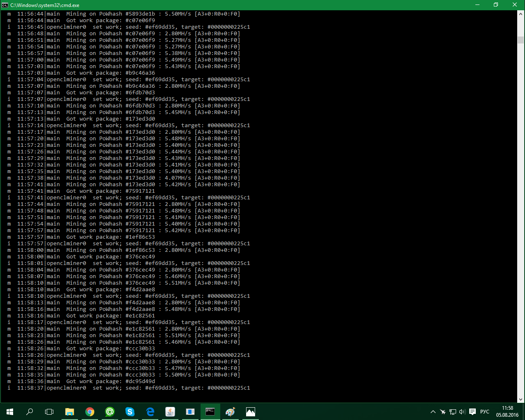Viewport: 525px width, 420px height.
Task: Click the taskbar search magnifier icon
Action: (x=30, y=412)
